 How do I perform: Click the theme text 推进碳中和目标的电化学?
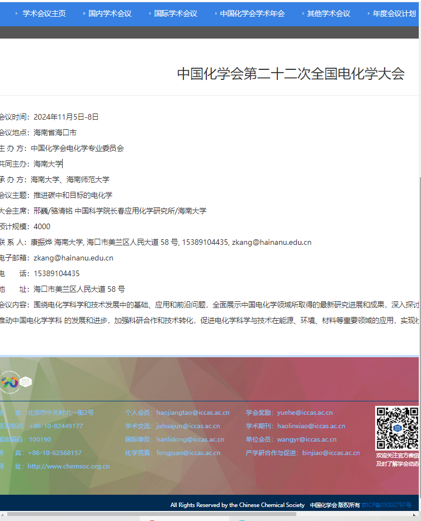pos(73,195)
